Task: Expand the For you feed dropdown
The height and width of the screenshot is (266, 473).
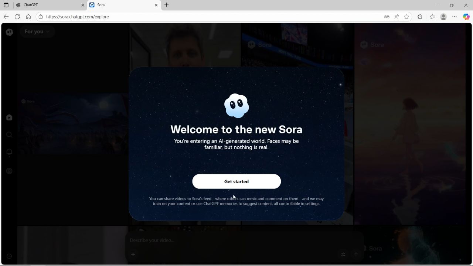Action: point(37,32)
